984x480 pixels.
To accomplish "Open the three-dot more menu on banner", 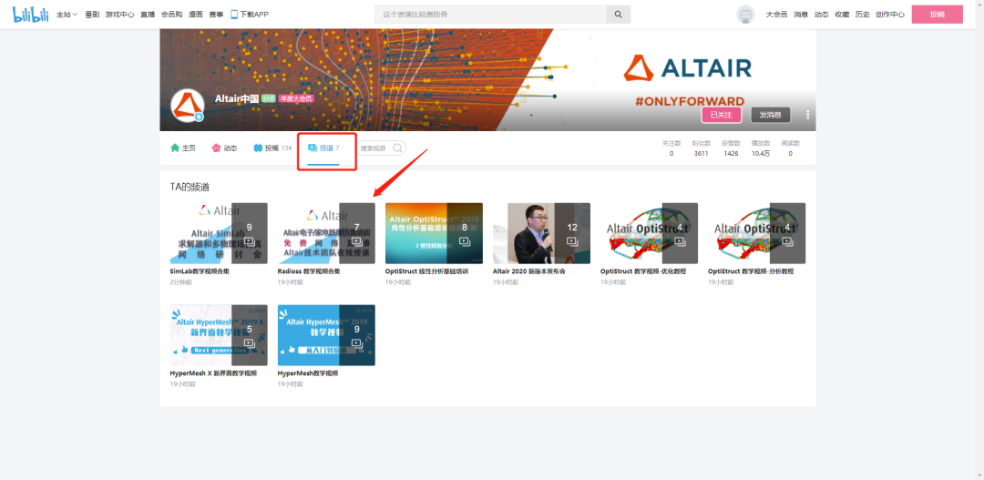I will 807,115.
